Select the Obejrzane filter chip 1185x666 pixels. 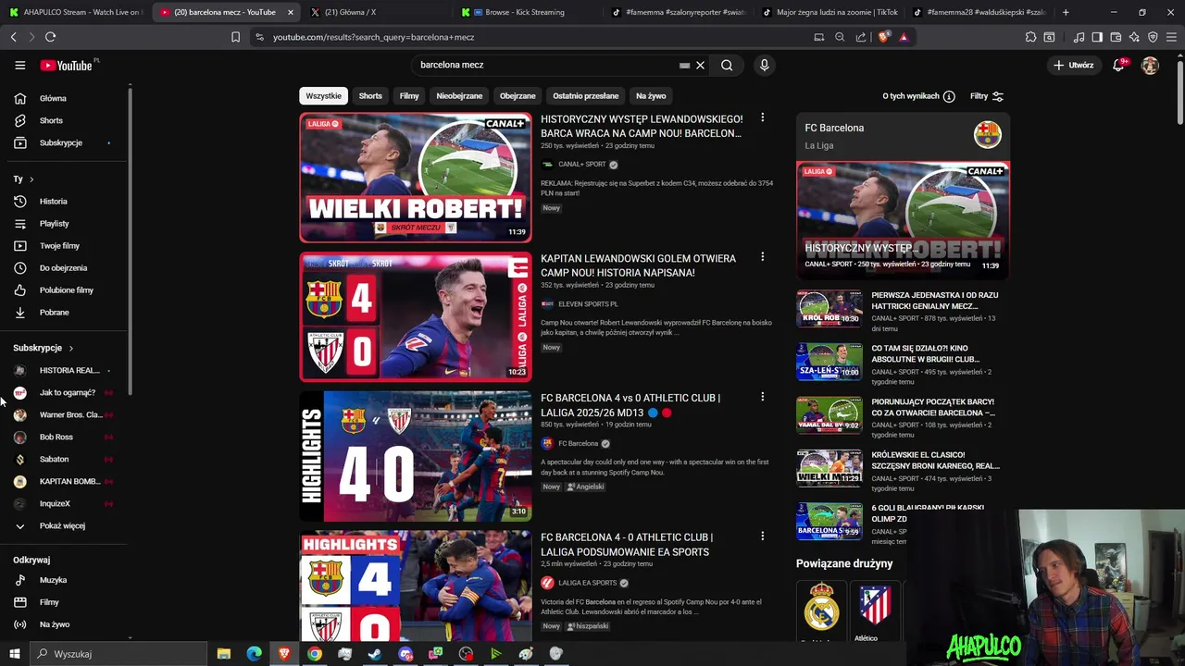(x=518, y=96)
